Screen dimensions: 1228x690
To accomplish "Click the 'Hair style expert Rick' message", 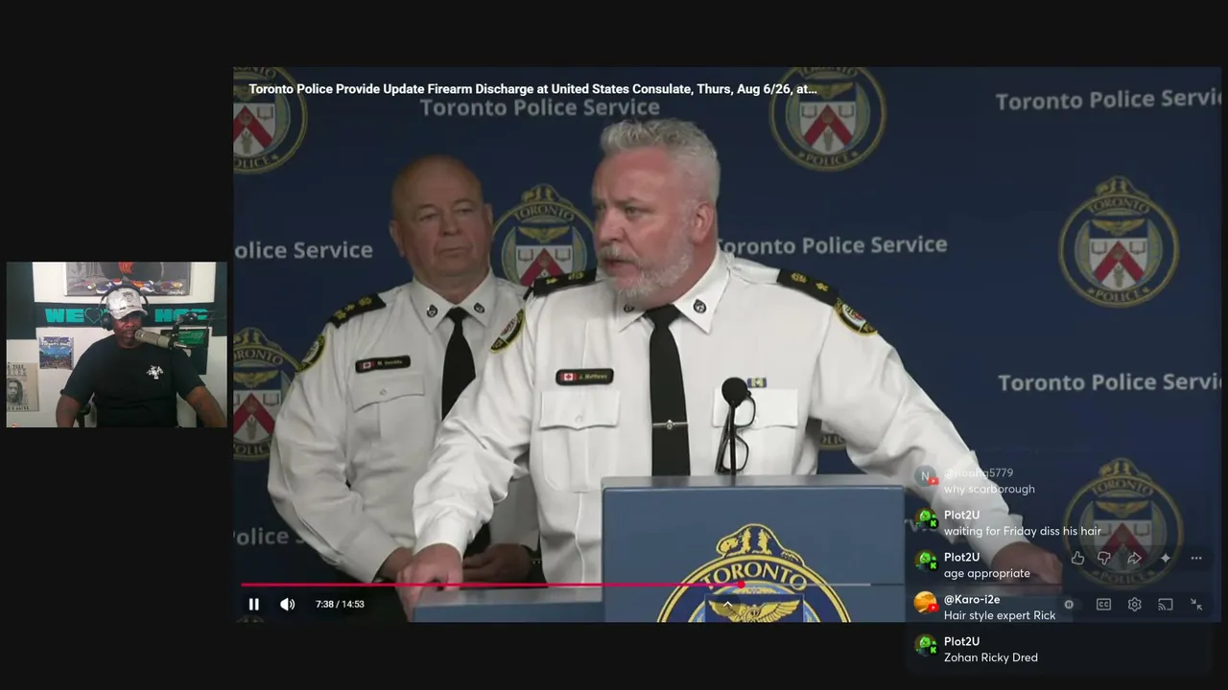I will pos(1000,615).
